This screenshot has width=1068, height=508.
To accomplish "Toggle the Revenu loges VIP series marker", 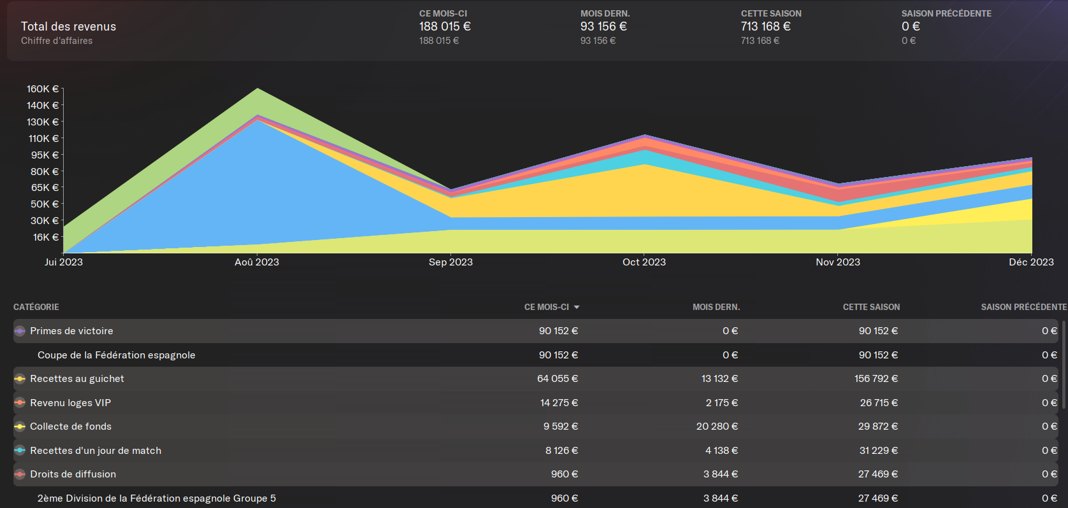I will coord(20,403).
